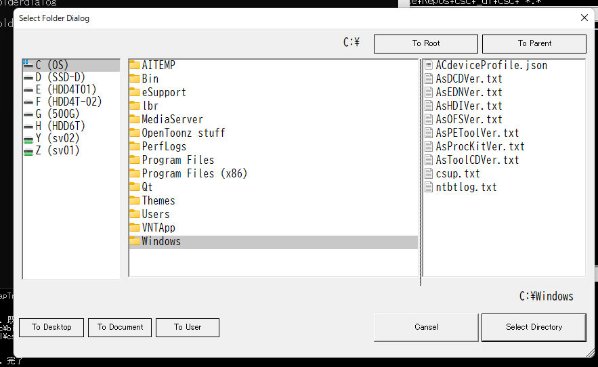The height and width of the screenshot is (367, 598).
Task: Pick the AsToolCDVer.txt file name
Action: [x=477, y=160]
